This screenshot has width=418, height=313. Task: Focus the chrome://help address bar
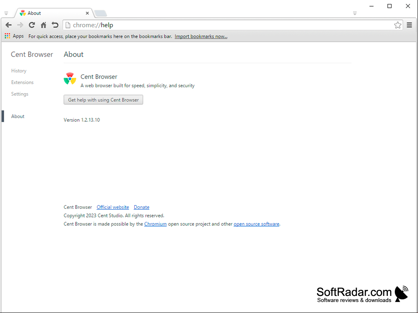(x=233, y=25)
